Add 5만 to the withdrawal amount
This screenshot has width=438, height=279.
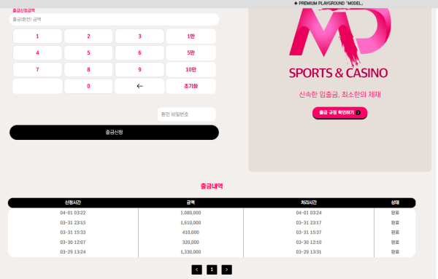point(191,52)
